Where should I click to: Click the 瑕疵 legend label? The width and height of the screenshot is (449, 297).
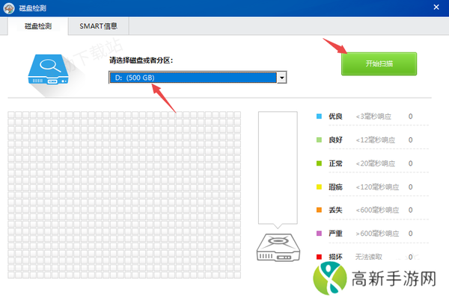pos(335,187)
